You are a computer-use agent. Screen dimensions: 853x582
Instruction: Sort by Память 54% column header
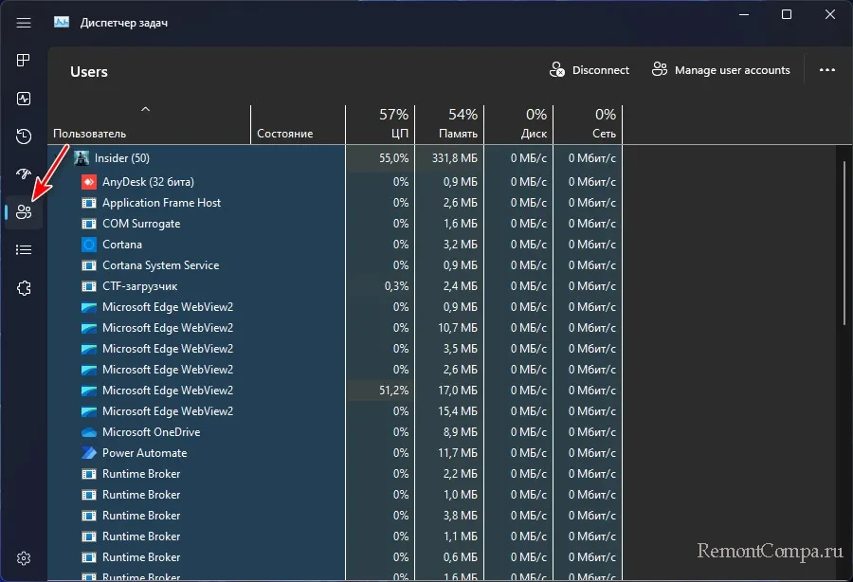(x=449, y=124)
